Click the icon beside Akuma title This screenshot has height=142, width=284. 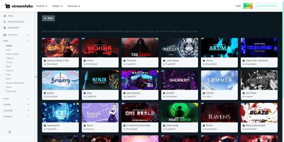204,61
